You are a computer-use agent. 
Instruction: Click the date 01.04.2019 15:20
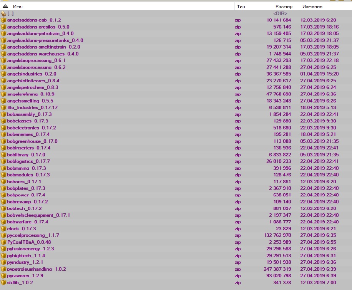(319, 74)
